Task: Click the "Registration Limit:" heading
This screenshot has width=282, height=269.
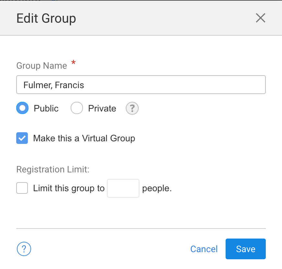Action: [53, 170]
